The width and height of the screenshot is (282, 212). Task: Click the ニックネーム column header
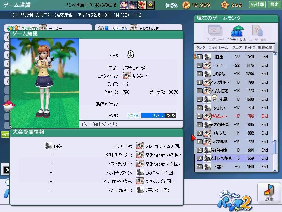[x=218, y=48]
